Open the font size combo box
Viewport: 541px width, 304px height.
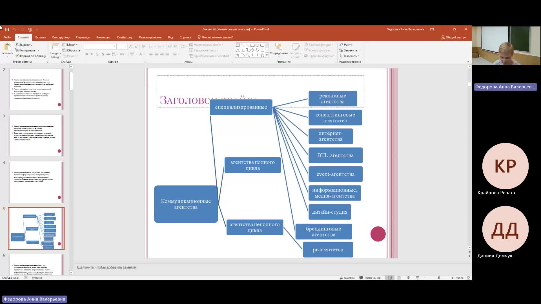(122, 46)
